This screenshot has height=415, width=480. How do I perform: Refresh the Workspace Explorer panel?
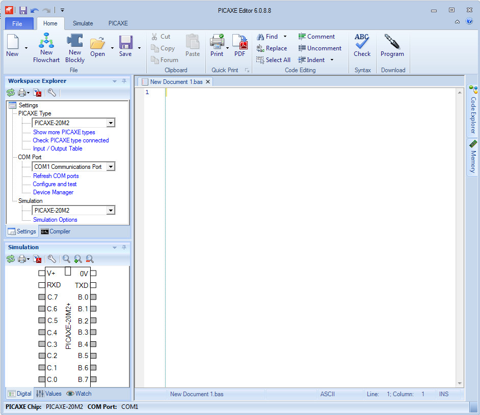(10, 93)
